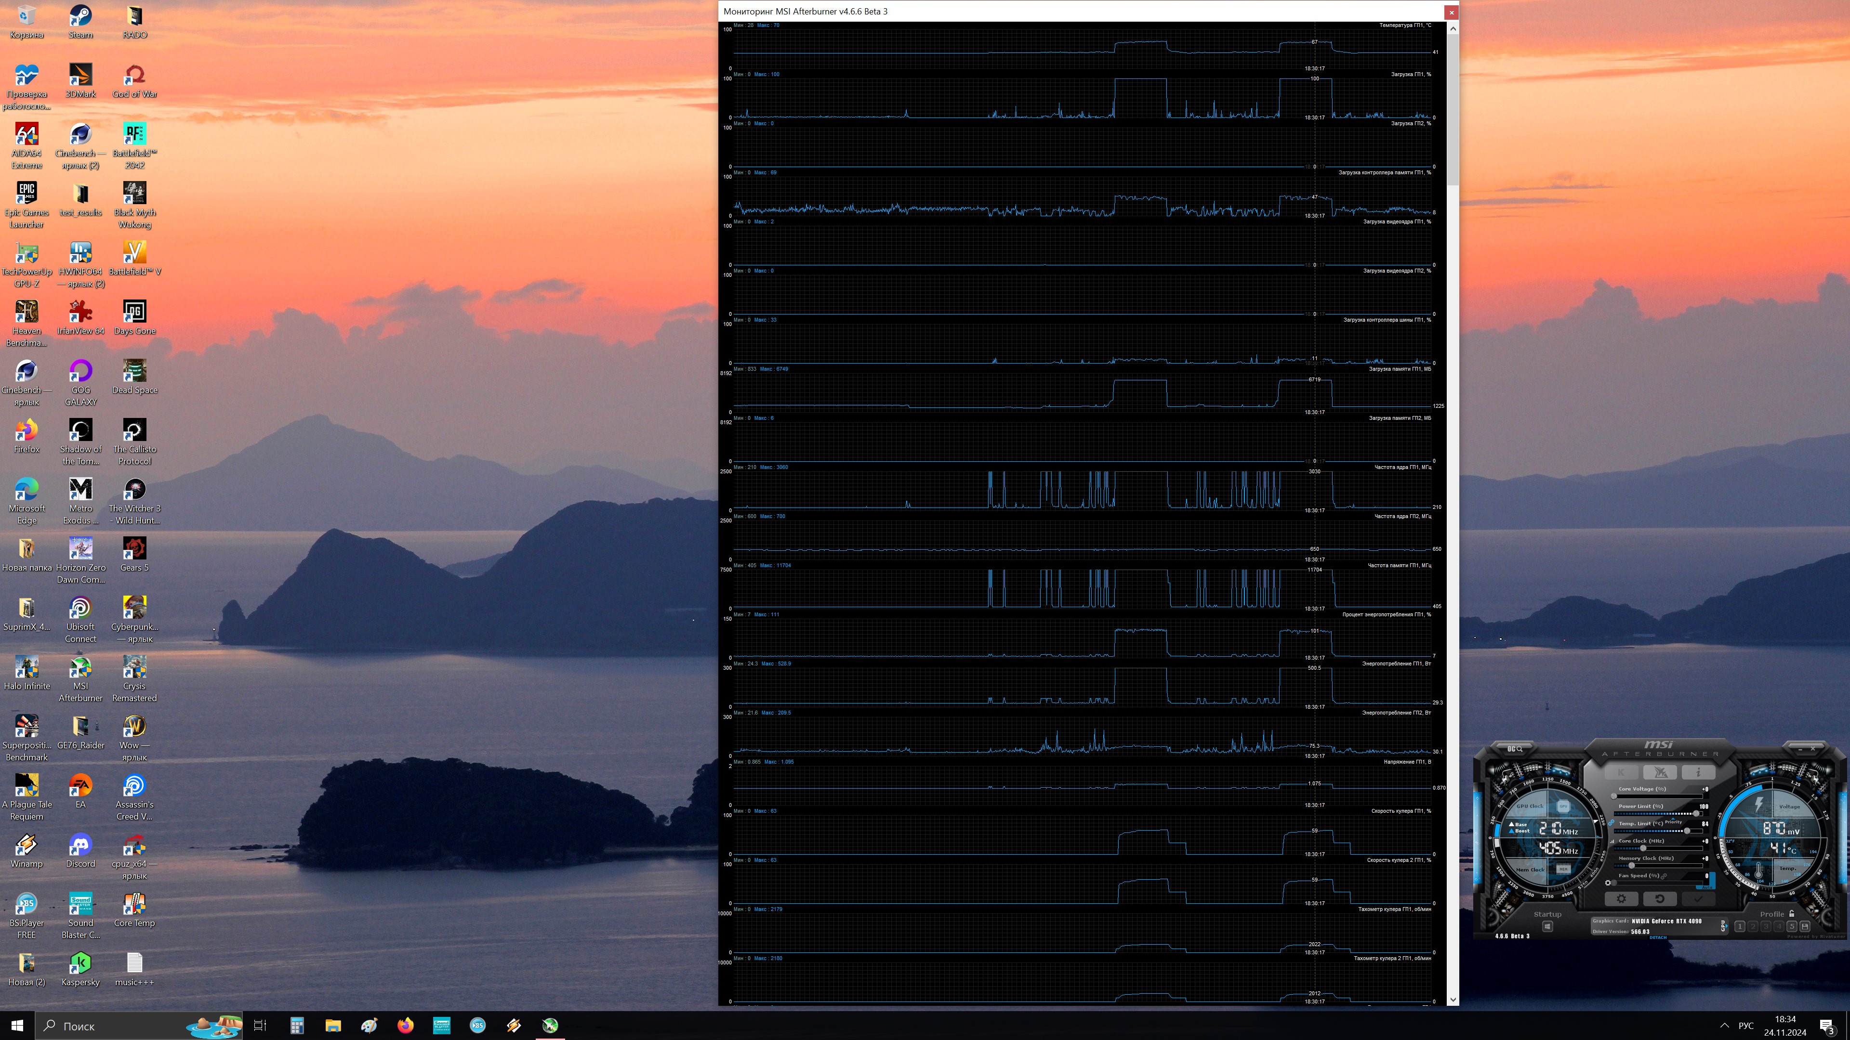1850x1040 pixels.
Task: Show hidden system tray icons chevron
Action: coord(1724,1026)
